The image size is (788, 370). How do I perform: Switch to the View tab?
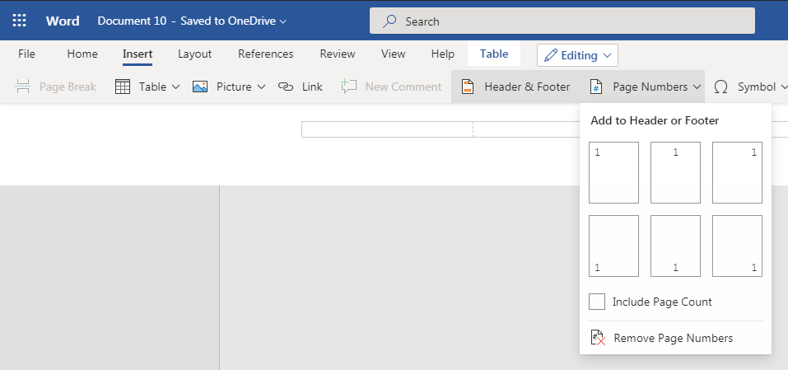393,54
